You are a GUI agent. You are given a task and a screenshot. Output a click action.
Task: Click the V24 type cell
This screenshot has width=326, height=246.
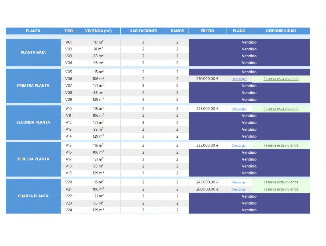coord(69,210)
